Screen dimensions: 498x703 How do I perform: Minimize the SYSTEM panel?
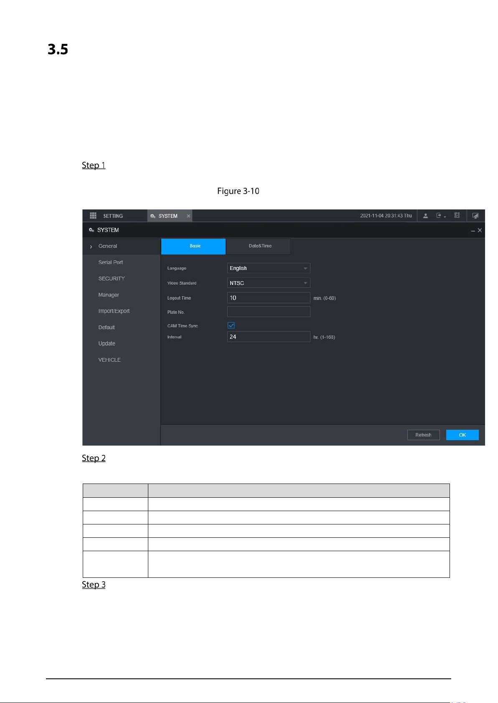473,230
